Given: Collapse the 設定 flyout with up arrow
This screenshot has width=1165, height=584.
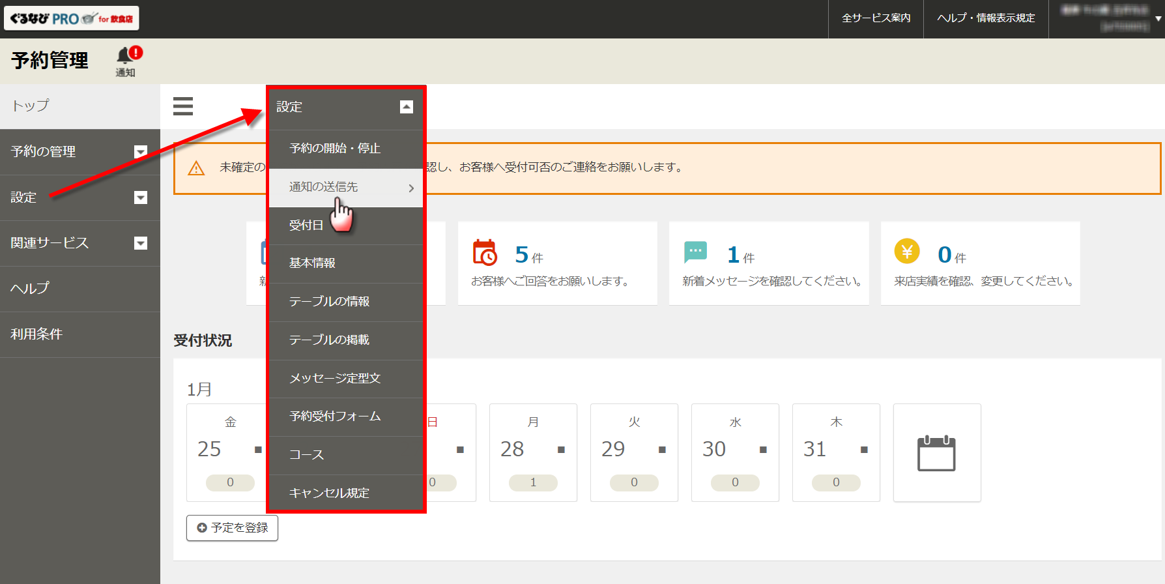Looking at the screenshot, I should [x=407, y=107].
